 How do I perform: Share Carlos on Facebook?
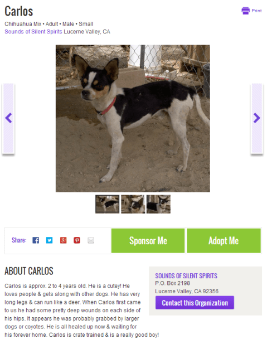(36, 240)
